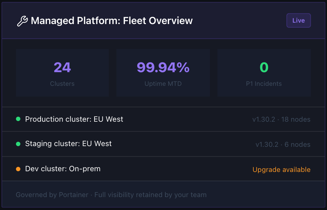Select the Staging cluster: EU West row
Screen dimensions: 327x210
(x=163, y=144)
